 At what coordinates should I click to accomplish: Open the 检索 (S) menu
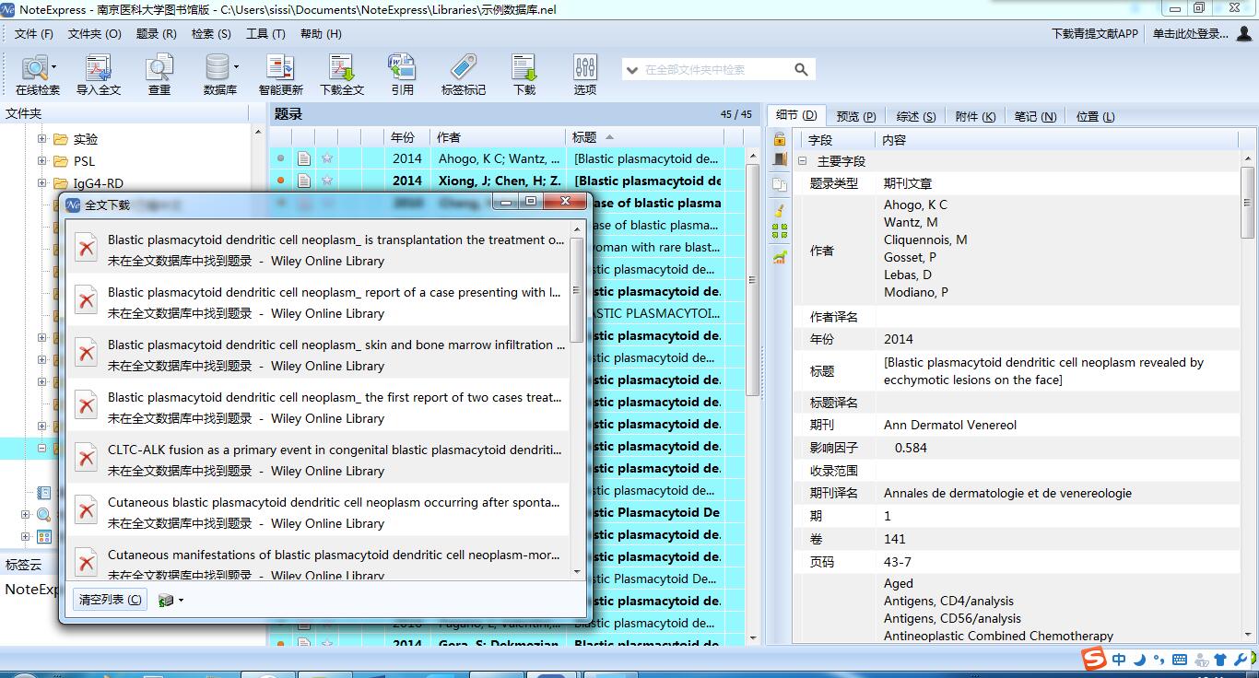211,33
